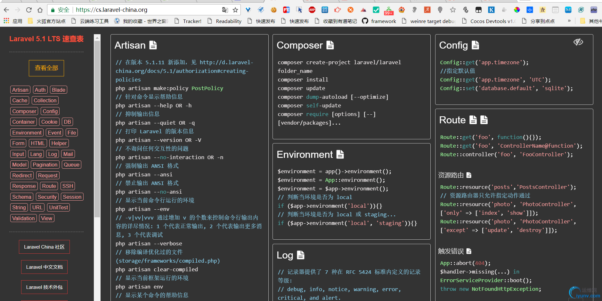Click the Laravel 5.1 LTS 速查表 title
Viewport: 602px width, 301px height.
(46, 39)
